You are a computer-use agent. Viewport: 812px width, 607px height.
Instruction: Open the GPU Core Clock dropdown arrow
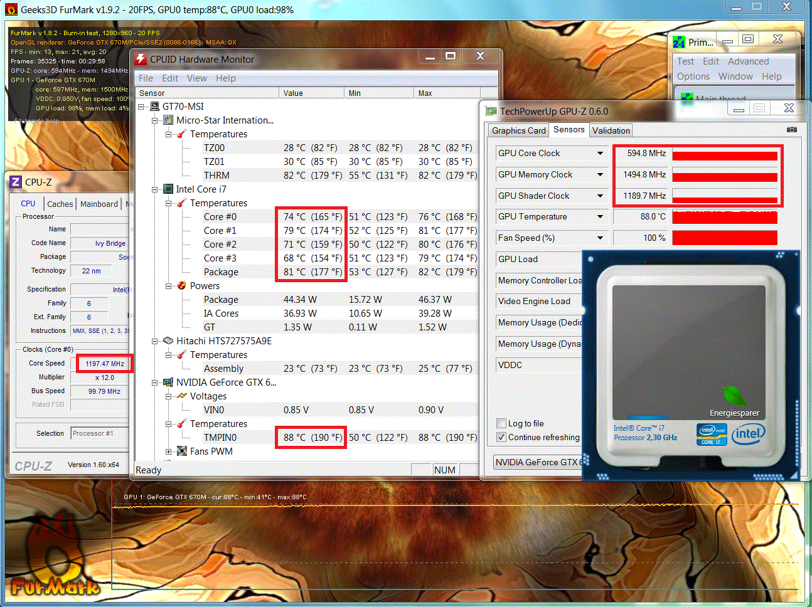(x=600, y=154)
